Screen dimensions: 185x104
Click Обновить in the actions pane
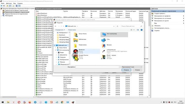[157, 26]
